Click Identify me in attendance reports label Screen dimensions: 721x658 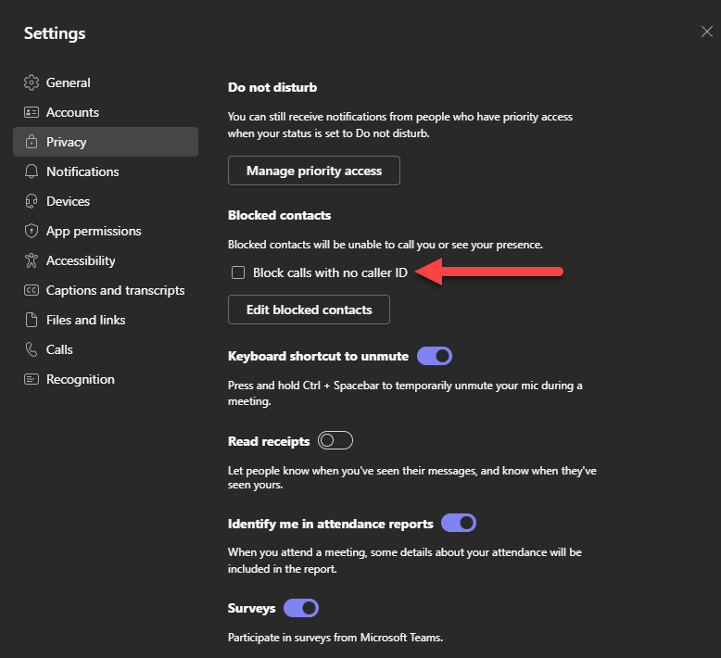coord(331,524)
